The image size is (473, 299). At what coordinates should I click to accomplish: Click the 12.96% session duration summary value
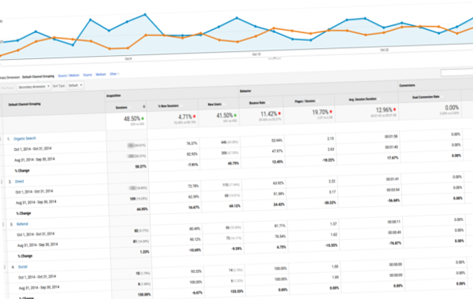point(384,110)
